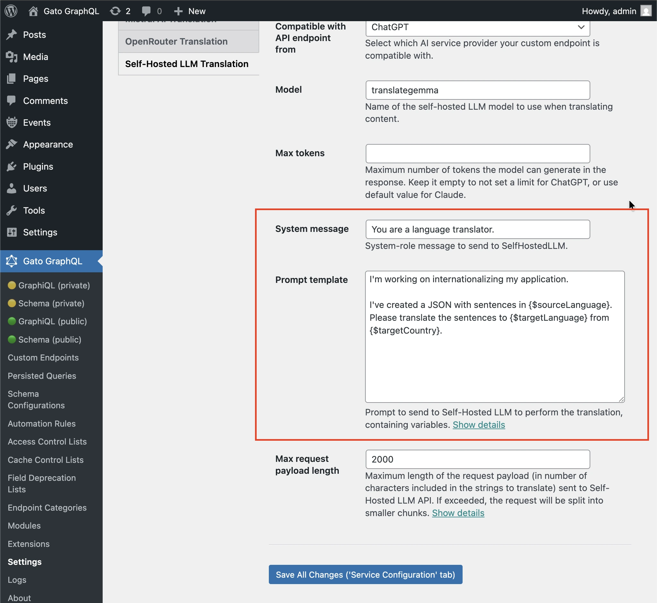Click into the Max tokens field
The width and height of the screenshot is (657, 603).
coord(477,153)
